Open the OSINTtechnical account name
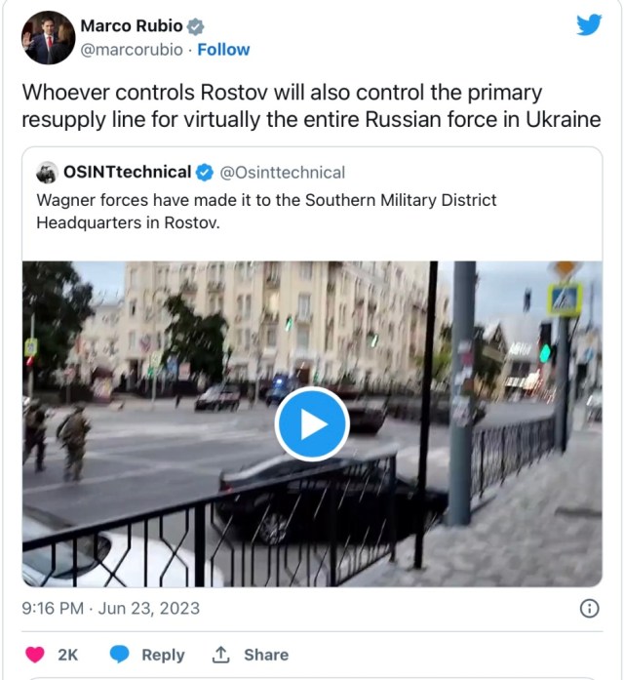The width and height of the screenshot is (624, 680). [x=128, y=172]
